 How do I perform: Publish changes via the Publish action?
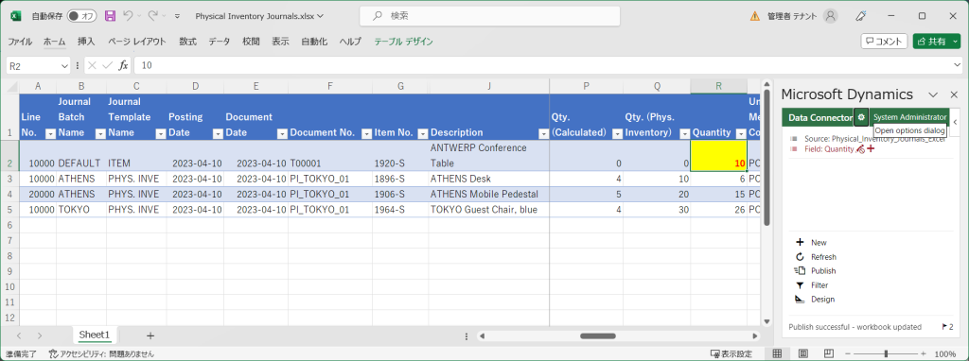pyautogui.click(x=823, y=271)
